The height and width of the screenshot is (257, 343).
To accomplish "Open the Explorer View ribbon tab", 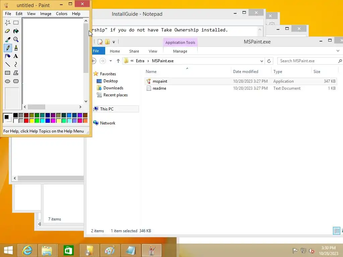I will click(153, 51).
